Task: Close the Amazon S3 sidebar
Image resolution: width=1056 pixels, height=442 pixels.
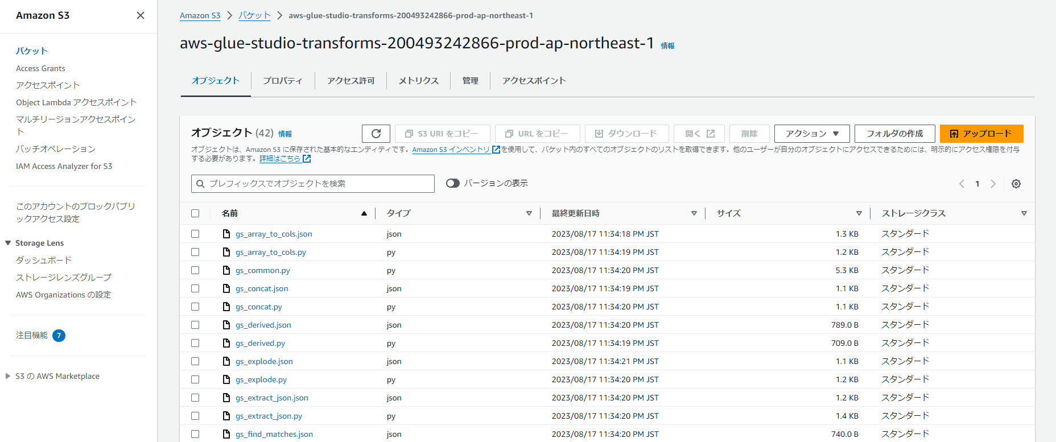Action: [x=141, y=15]
